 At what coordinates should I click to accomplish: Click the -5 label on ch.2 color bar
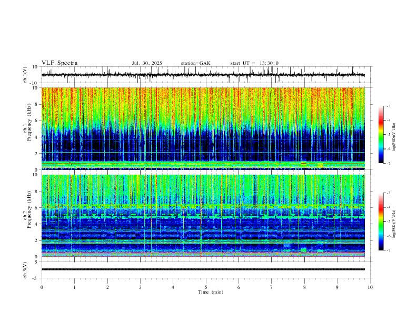[388, 222]
